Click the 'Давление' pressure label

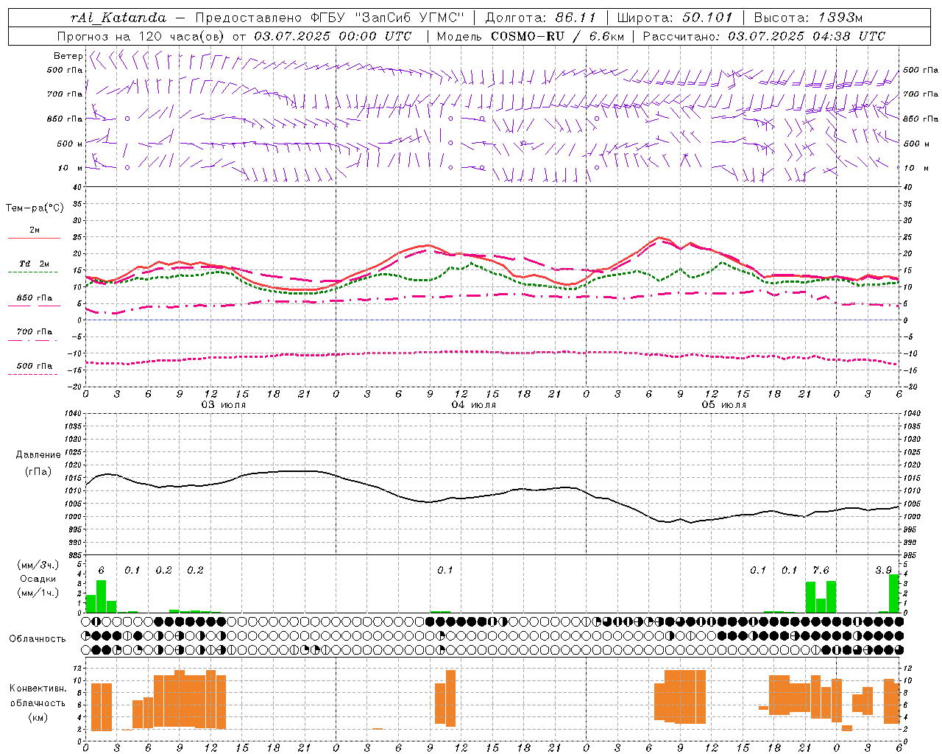(x=38, y=455)
